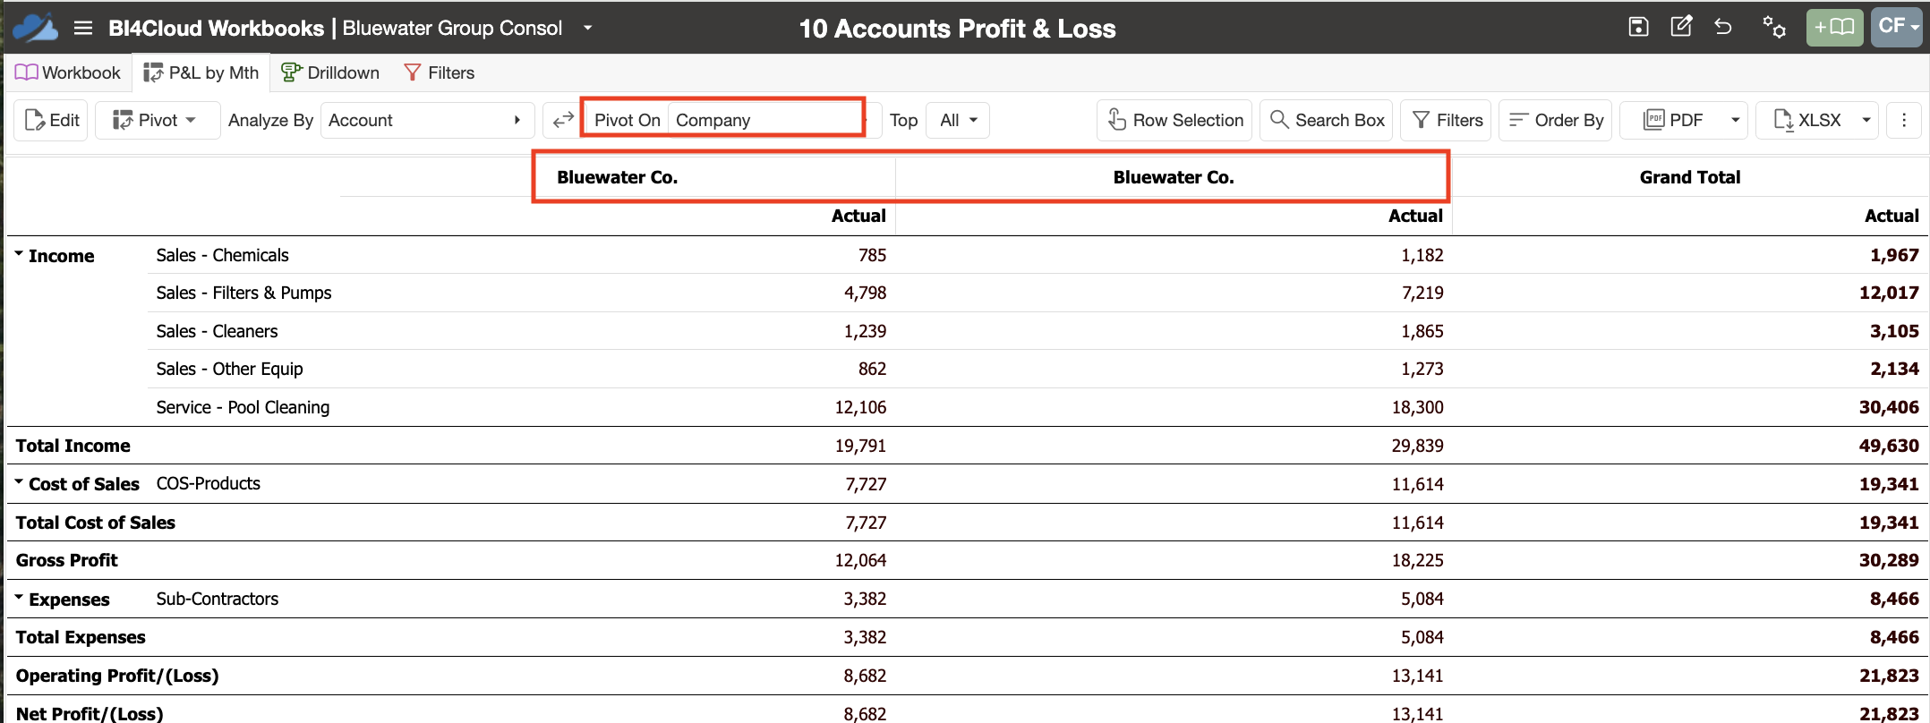Viewport: 1930px width, 723px height.
Task: Click the Row Selection button
Action: [x=1175, y=120]
